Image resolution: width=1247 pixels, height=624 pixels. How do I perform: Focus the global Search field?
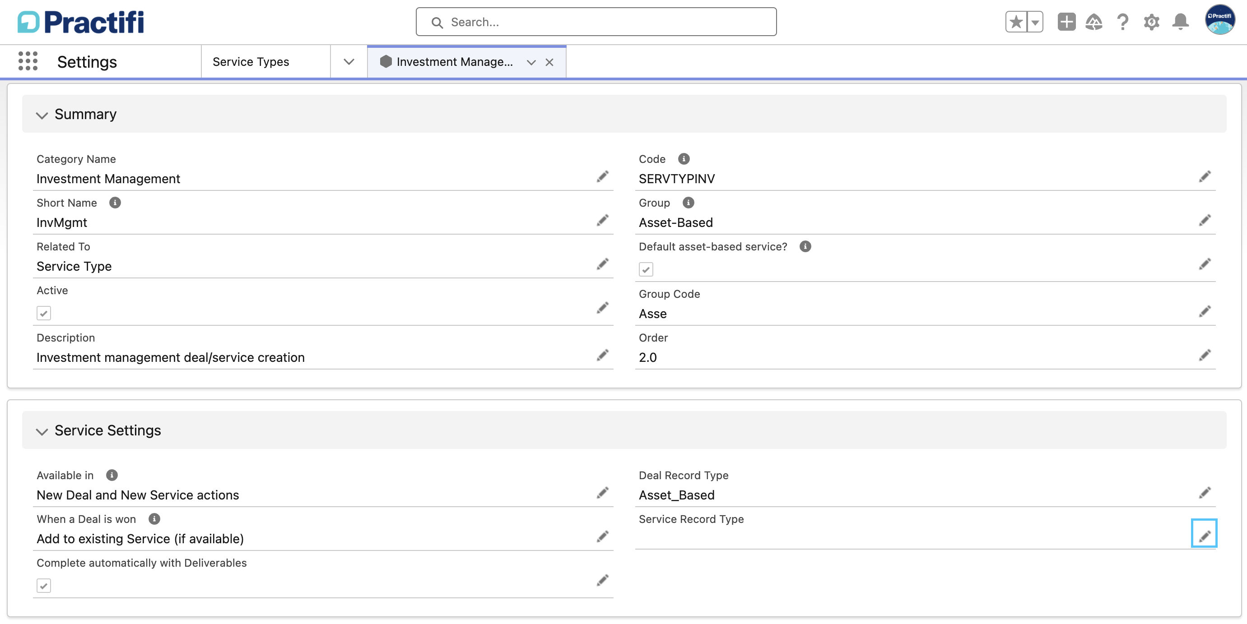click(596, 22)
